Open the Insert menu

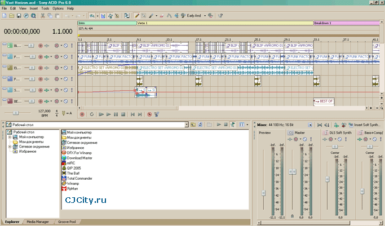(x=34, y=8)
